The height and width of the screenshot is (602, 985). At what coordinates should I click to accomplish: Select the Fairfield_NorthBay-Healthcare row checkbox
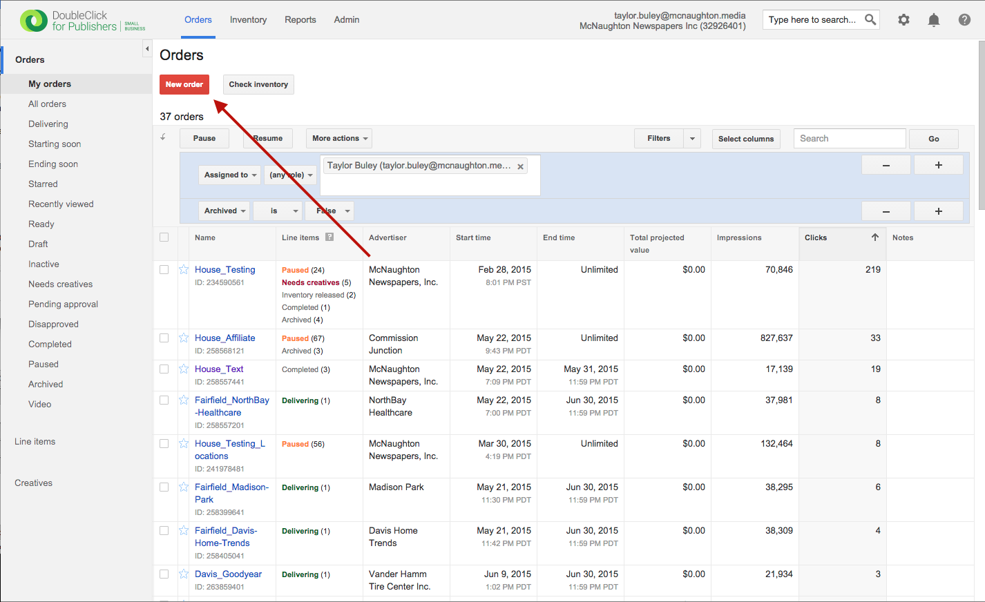[164, 400]
